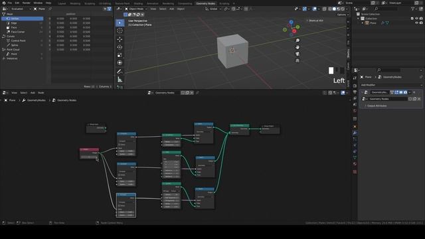Switch to the Geometry Nodes workspace tab

(x=206, y=3)
